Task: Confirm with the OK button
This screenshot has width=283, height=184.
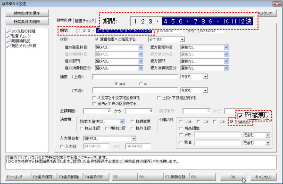Action: (233, 177)
